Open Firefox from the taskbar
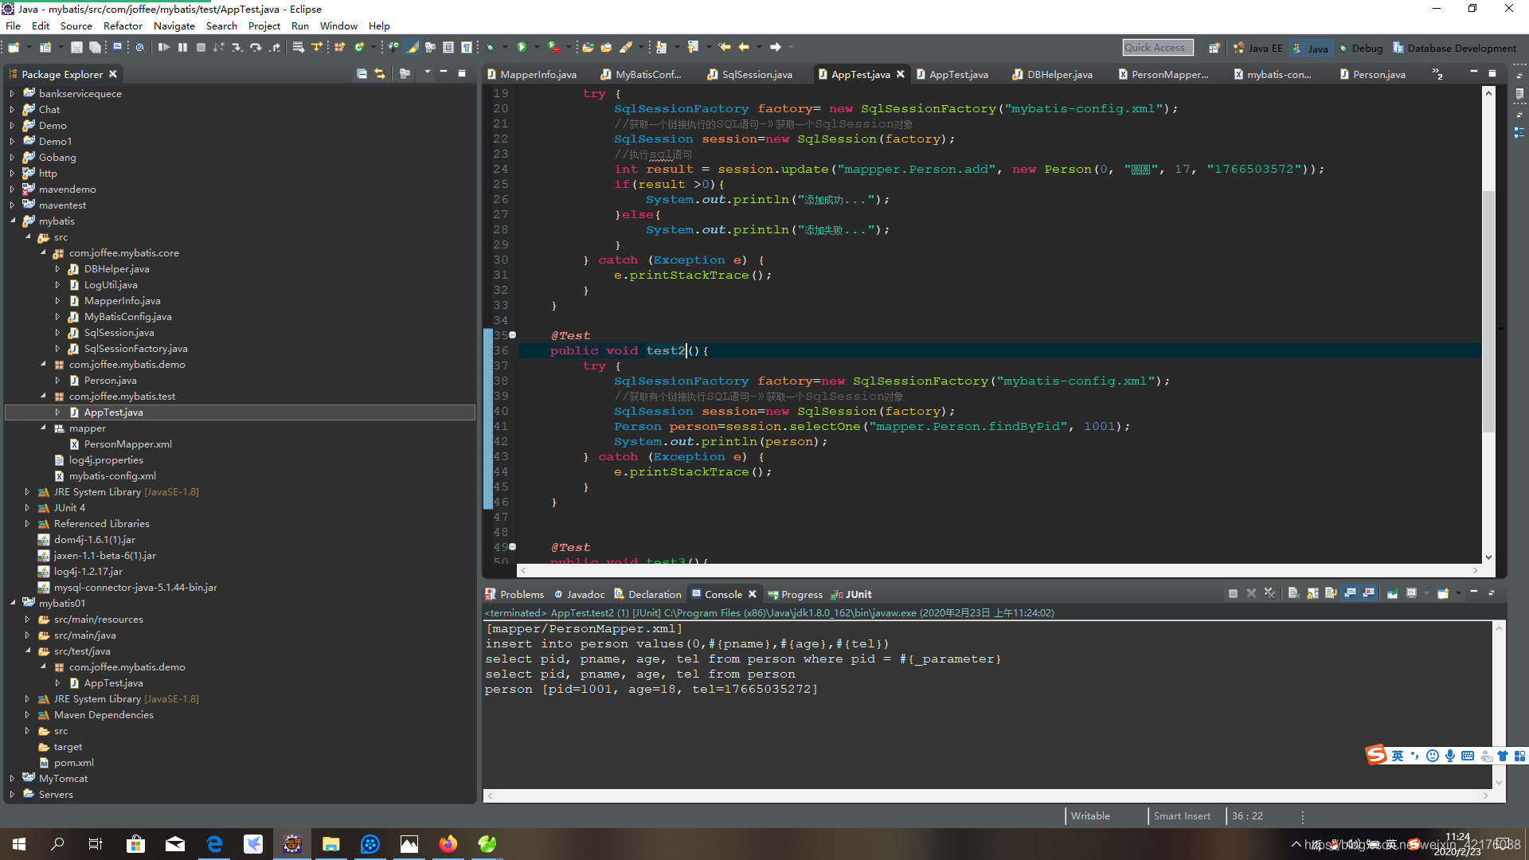This screenshot has width=1529, height=860. 448,843
